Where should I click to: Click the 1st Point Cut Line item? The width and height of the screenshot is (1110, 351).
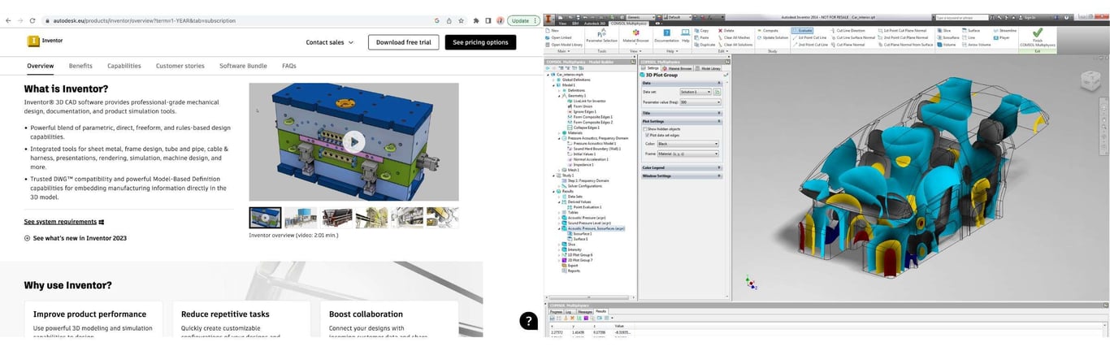(x=809, y=37)
